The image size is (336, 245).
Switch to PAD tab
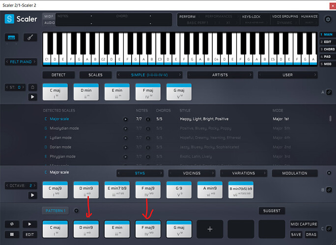click(x=328, y=57)
